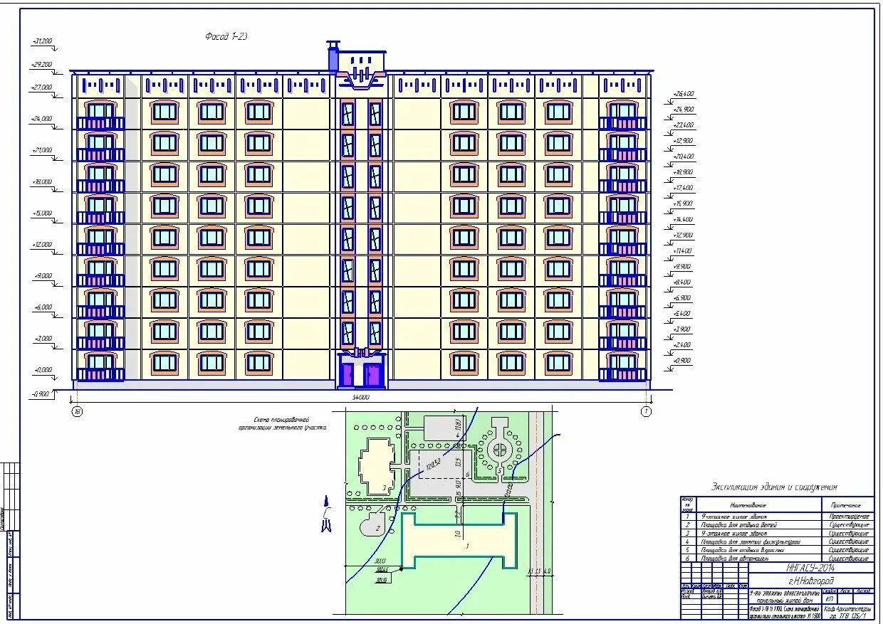The image size is (883, 624).
Task: Click the +9,000 elevation mark
Action: click(x=42, y=275)
